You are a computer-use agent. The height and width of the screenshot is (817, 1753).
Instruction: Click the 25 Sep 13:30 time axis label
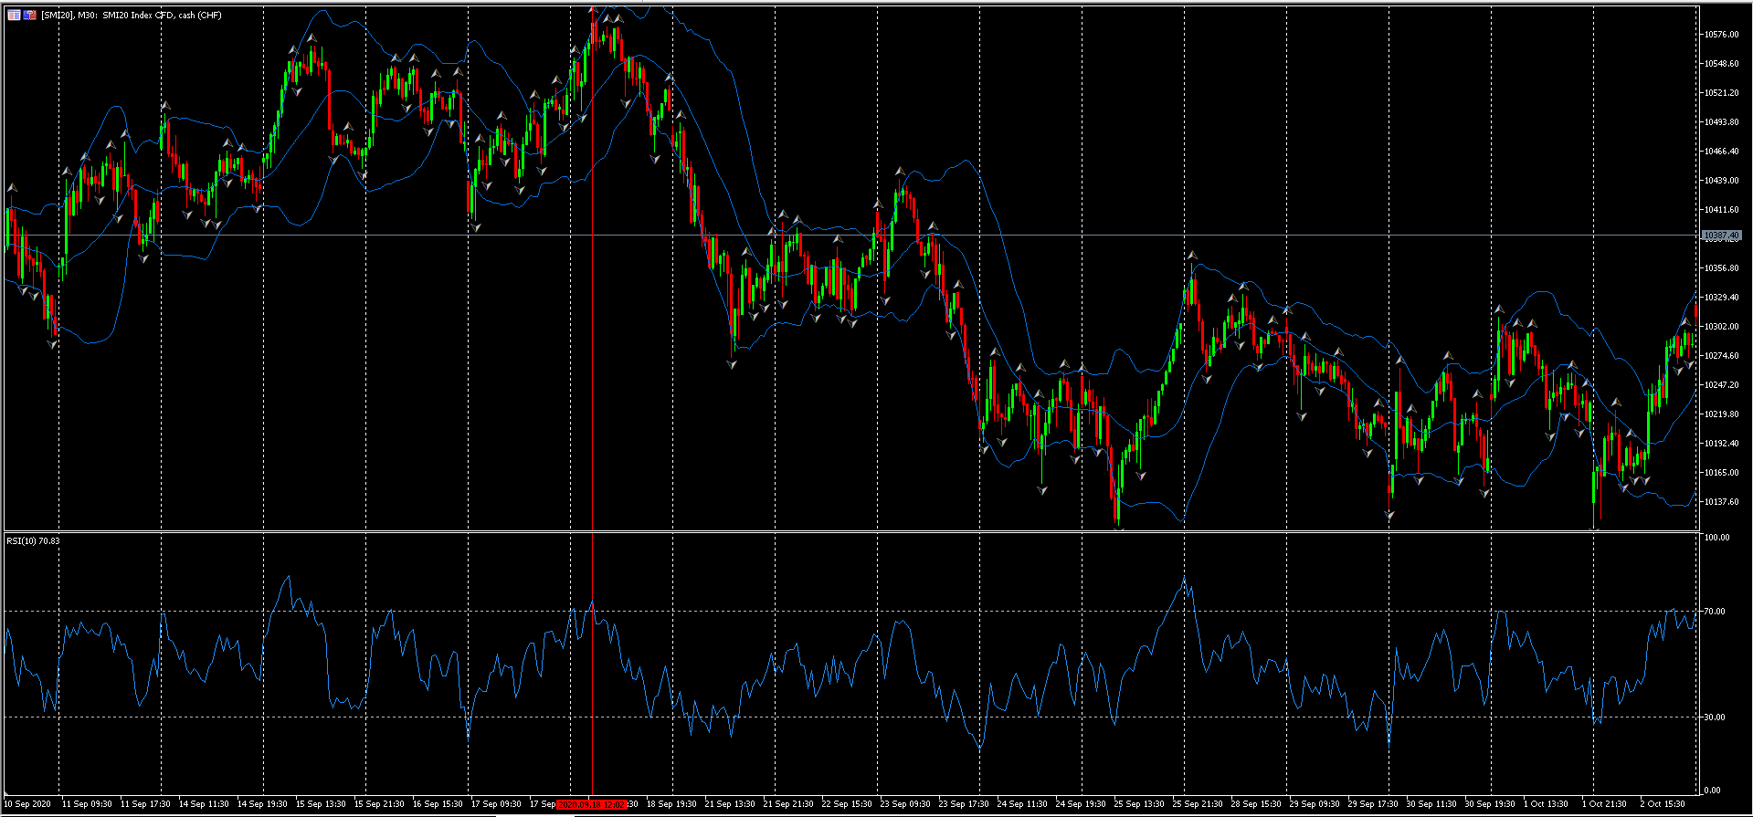[x=1138, y=804]
